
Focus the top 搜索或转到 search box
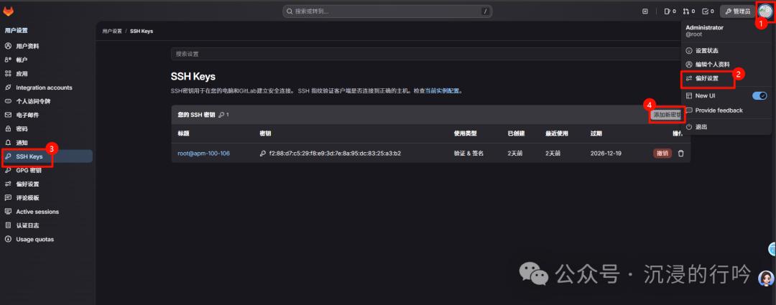pyautogui.click(x=387, y=11)
